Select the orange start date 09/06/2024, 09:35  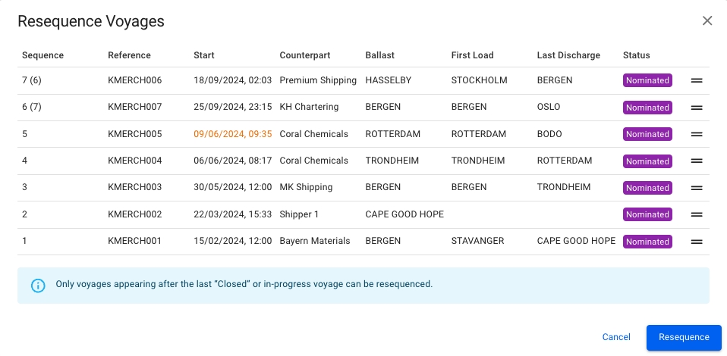233,134
